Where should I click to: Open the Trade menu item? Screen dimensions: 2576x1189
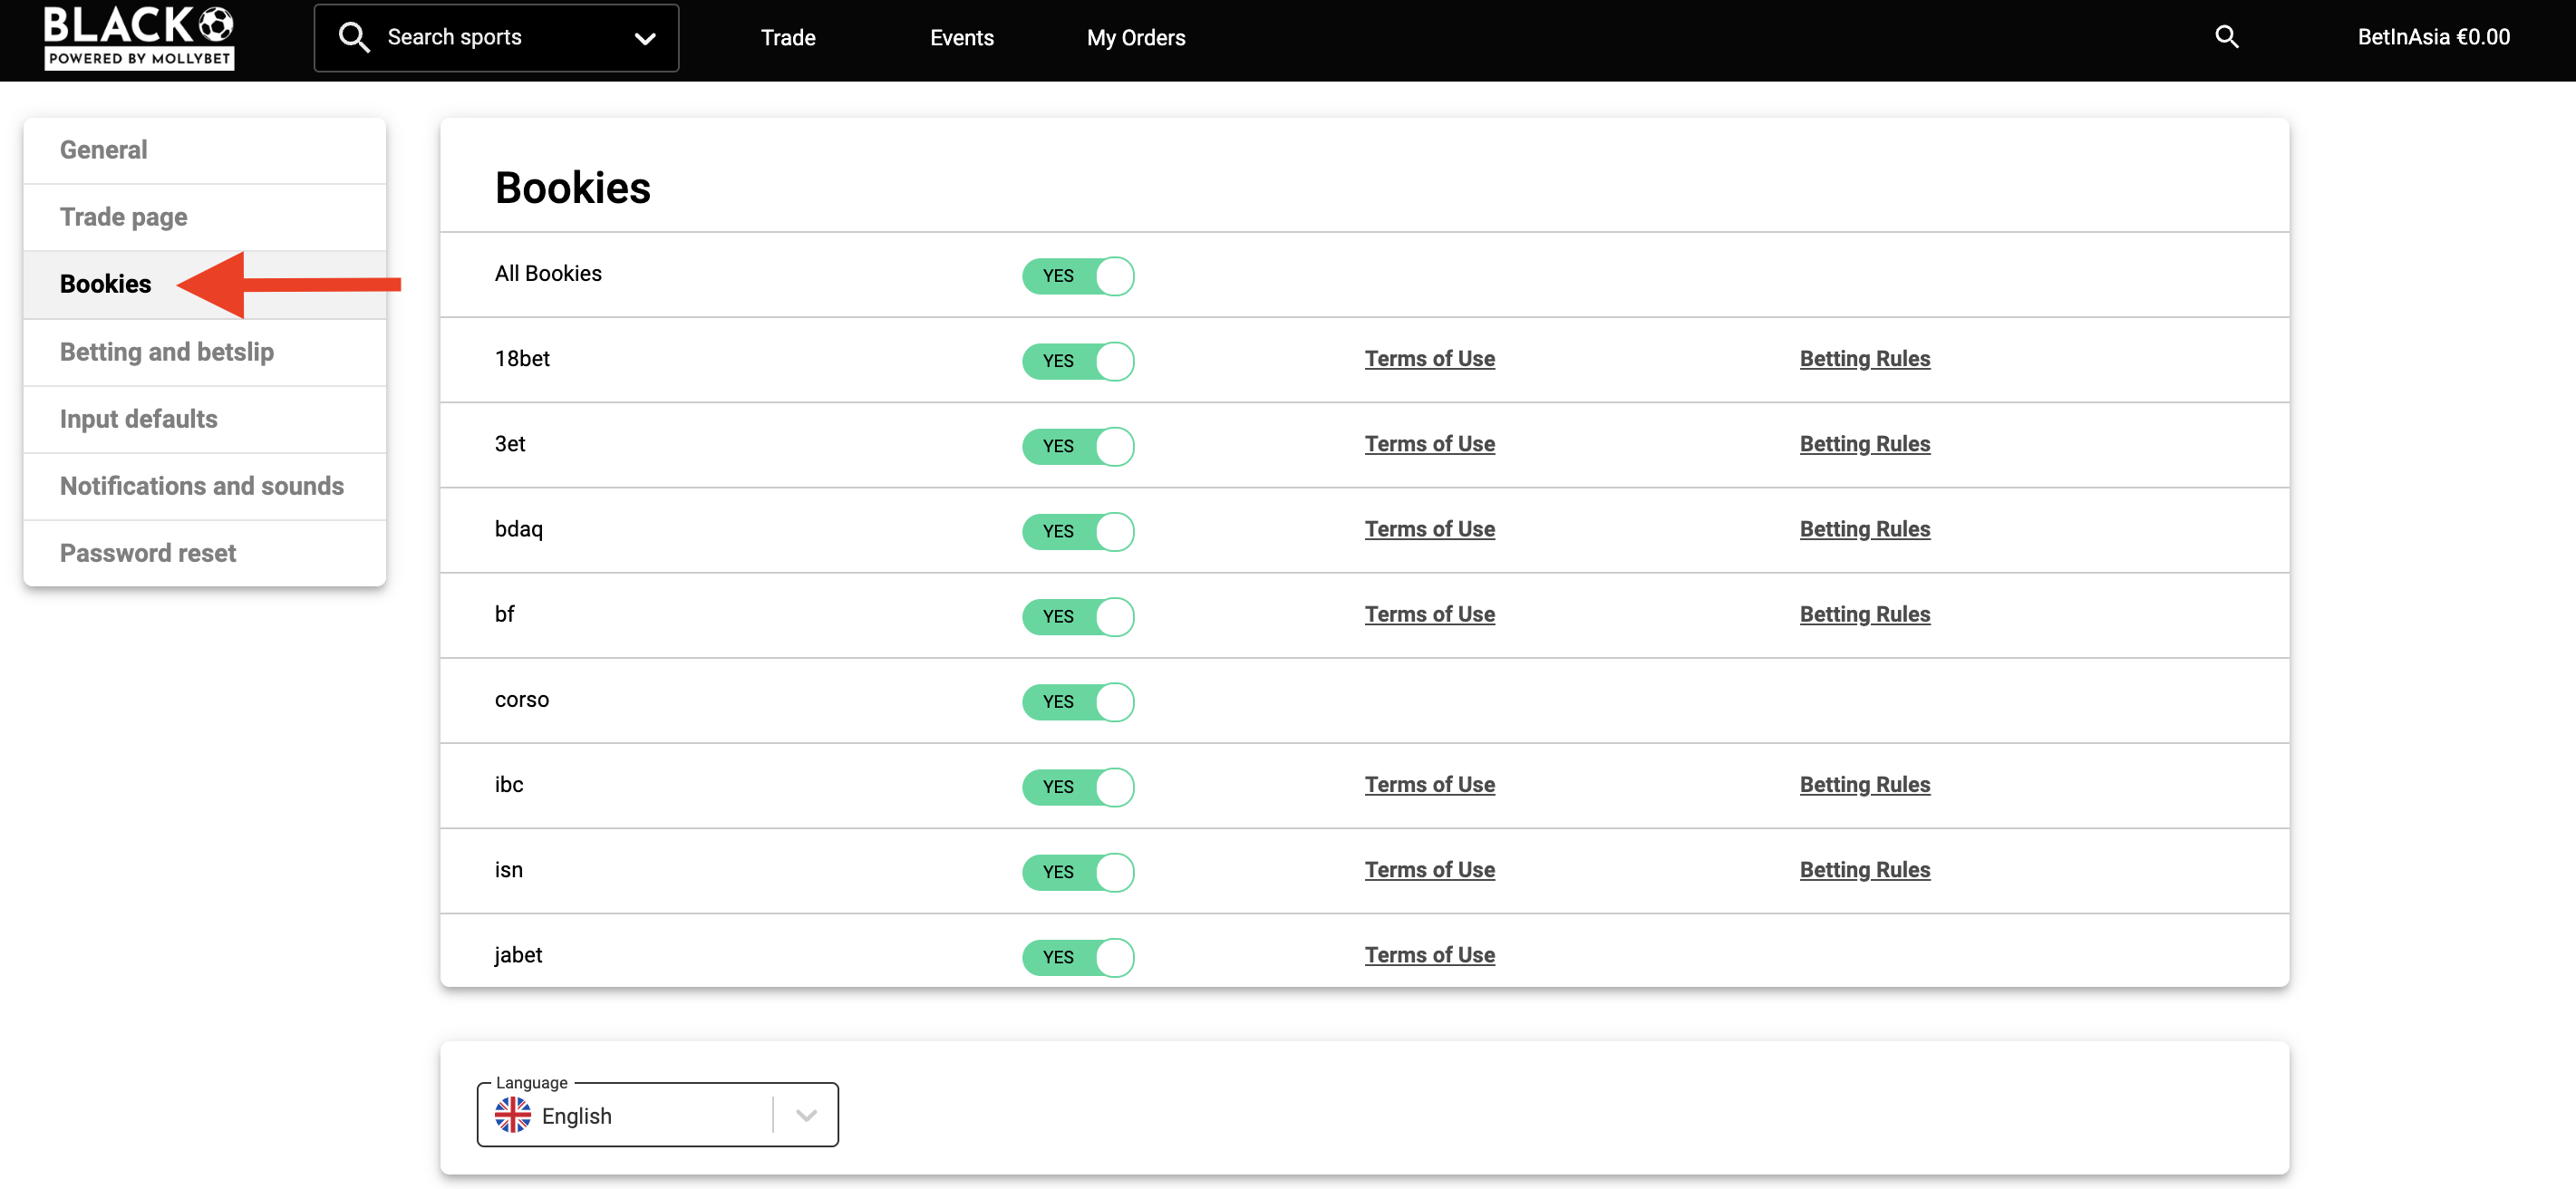[788, 38]
